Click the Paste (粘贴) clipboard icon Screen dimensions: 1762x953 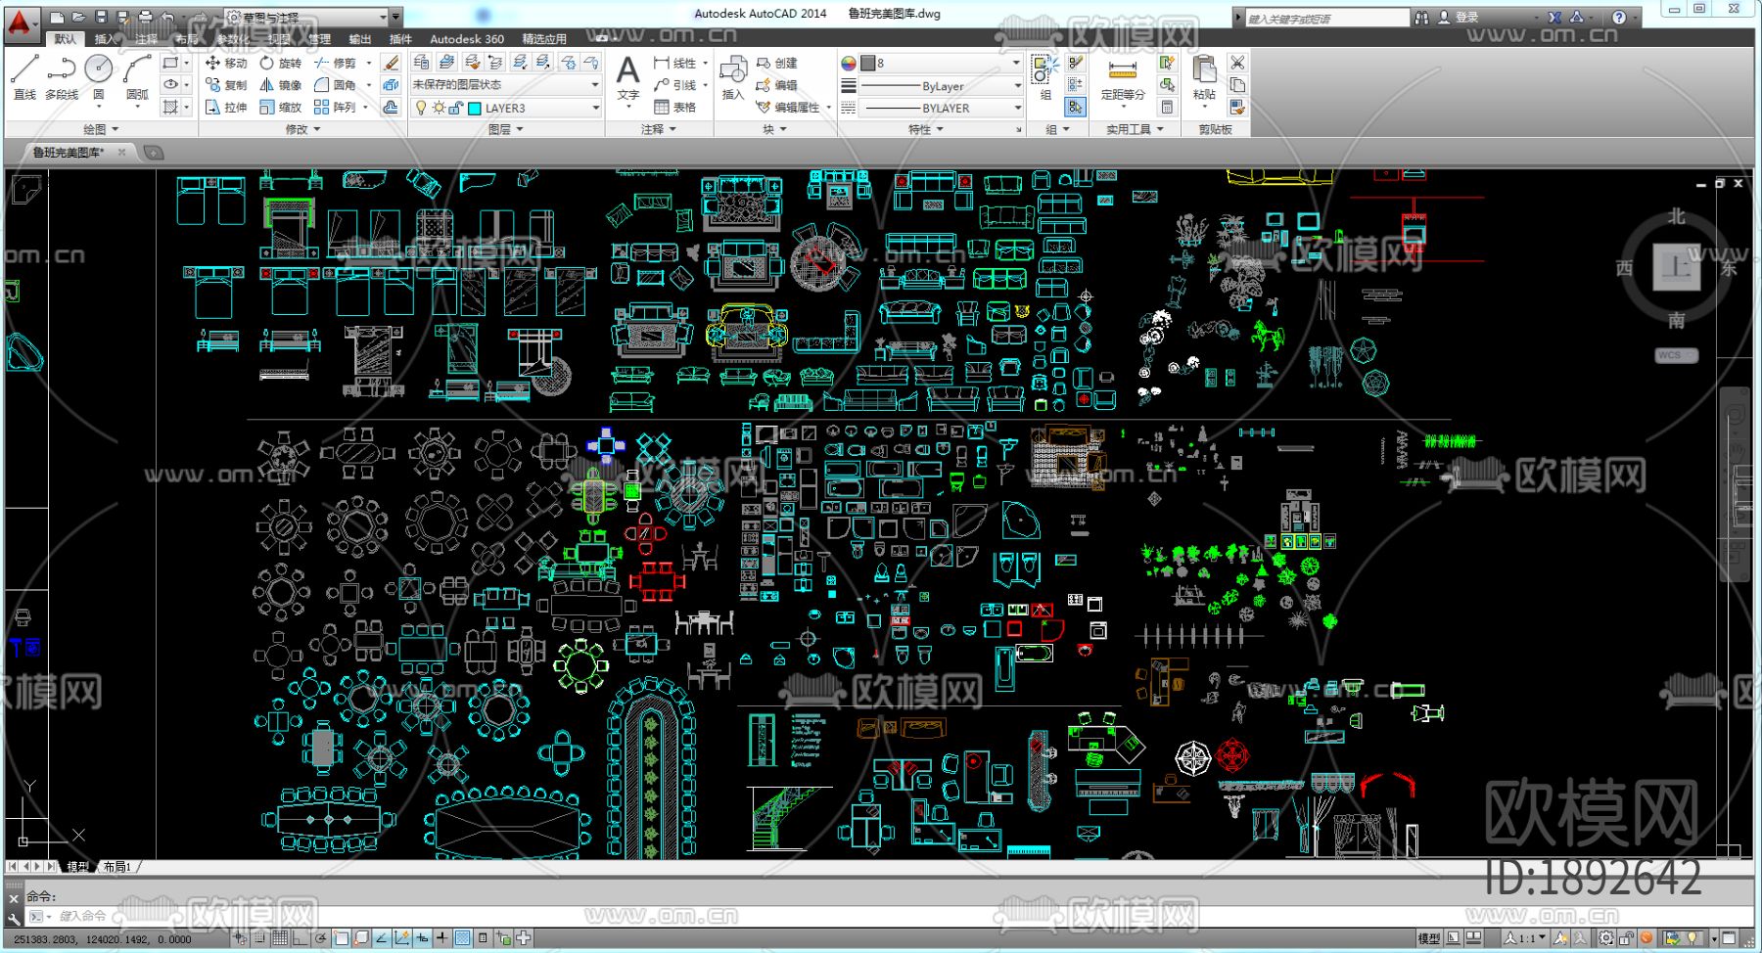click(x=1204, y=76)
